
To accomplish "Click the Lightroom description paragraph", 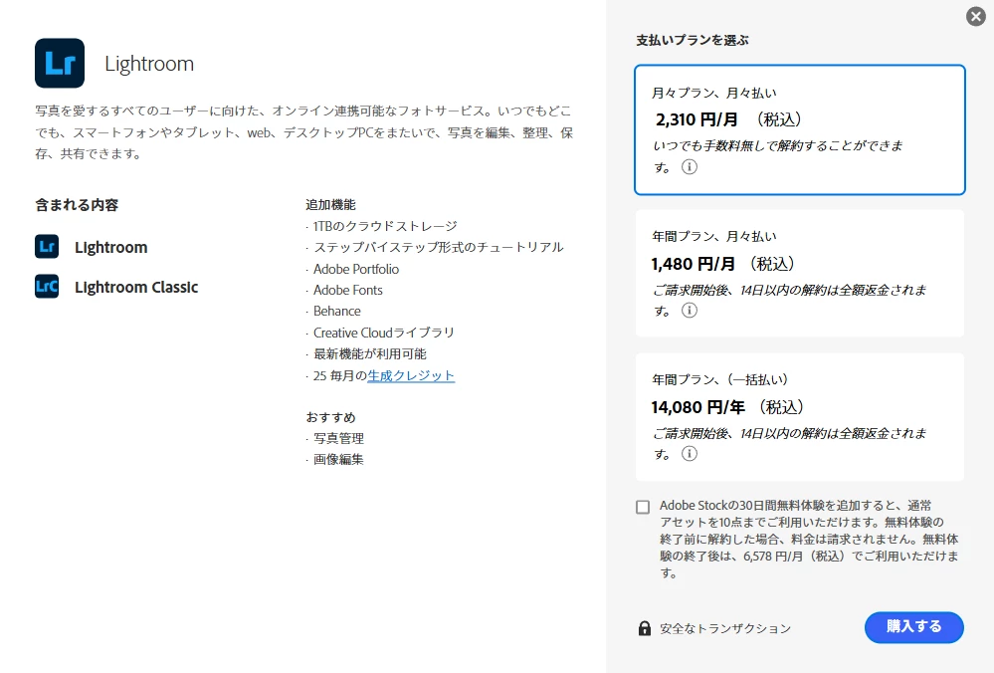I will (304, 132).
